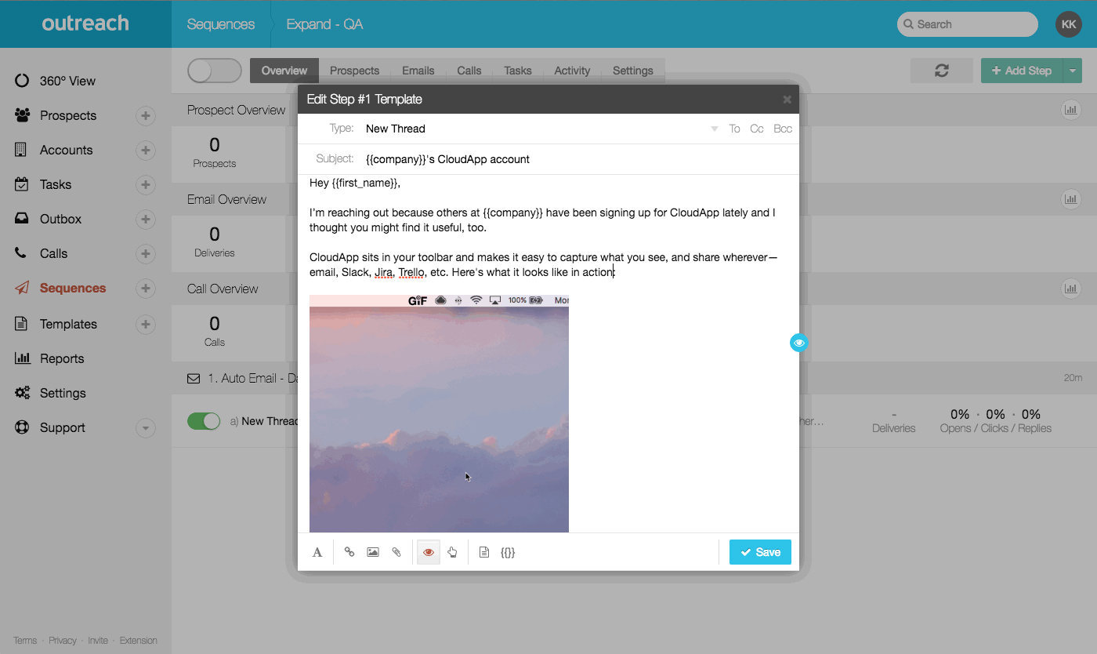Expand the Add Step dropdown arrow
Screen dimensions: 1097x654
coord(1073,71)
